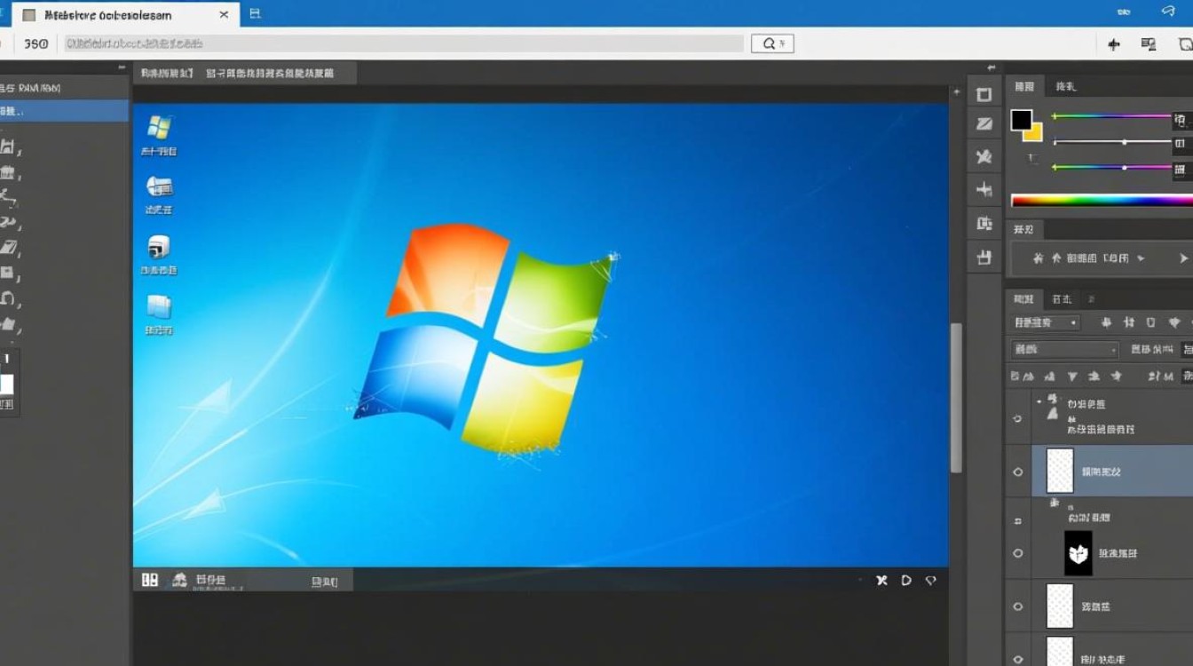Click the search button in the browser address bar
This screenshot has height=666, width=1193.
[x=771, y=43]
